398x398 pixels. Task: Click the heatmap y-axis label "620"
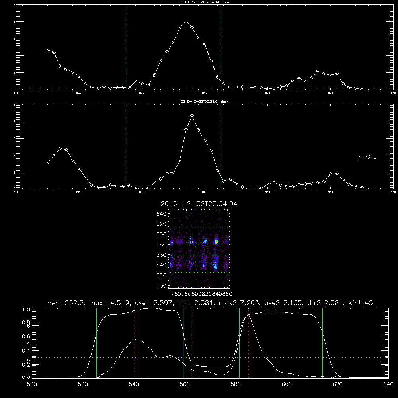coord(162,224)
